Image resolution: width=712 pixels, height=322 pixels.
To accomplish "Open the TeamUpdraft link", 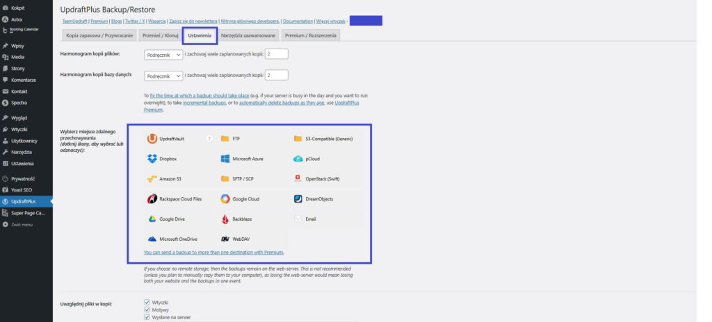I will [x=74, y=22].
